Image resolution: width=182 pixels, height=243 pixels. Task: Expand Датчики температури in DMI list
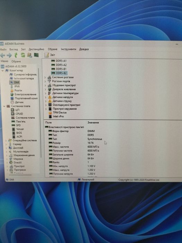pyautogui.click(x=45, y=93)
